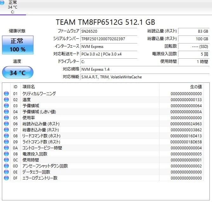The image size is (212, 202).
Task: Click the 項目名 column header
Action: 29,87
